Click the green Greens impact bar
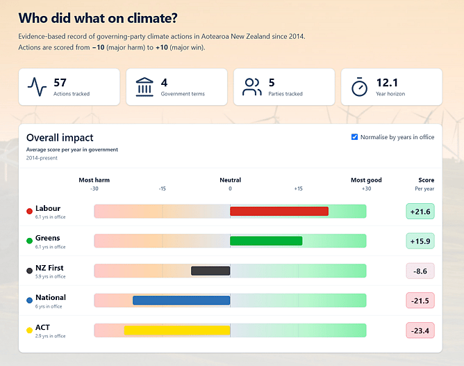This screenshot has width=464, height=366. [266, 241]
